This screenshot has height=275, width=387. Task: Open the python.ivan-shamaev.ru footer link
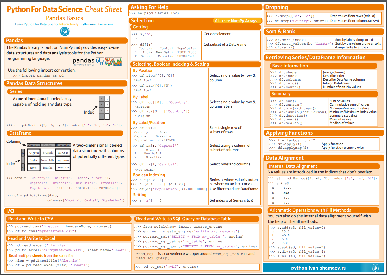tap(318, 268)
